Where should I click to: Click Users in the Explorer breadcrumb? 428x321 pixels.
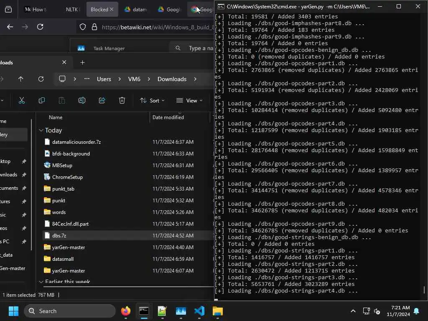point(104,79)
